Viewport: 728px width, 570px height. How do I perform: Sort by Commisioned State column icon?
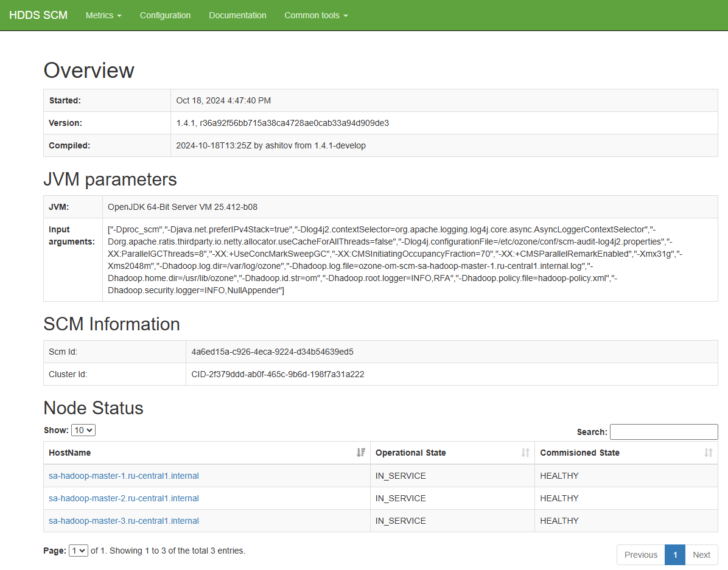point(708,453)
